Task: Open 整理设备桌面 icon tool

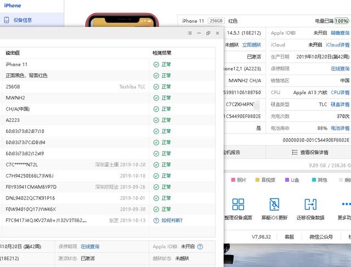Action: [x=238, y=205]
